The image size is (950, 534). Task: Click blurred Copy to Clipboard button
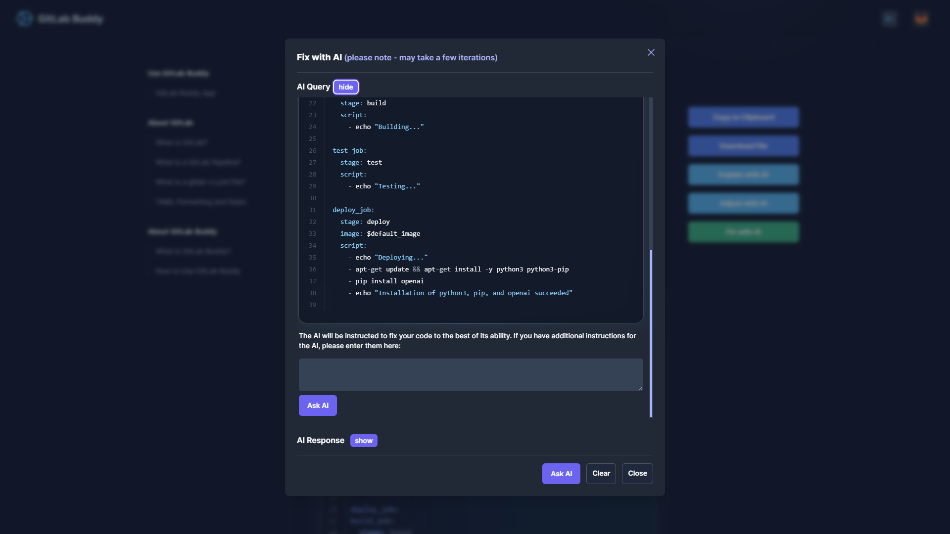pos(743,117)
